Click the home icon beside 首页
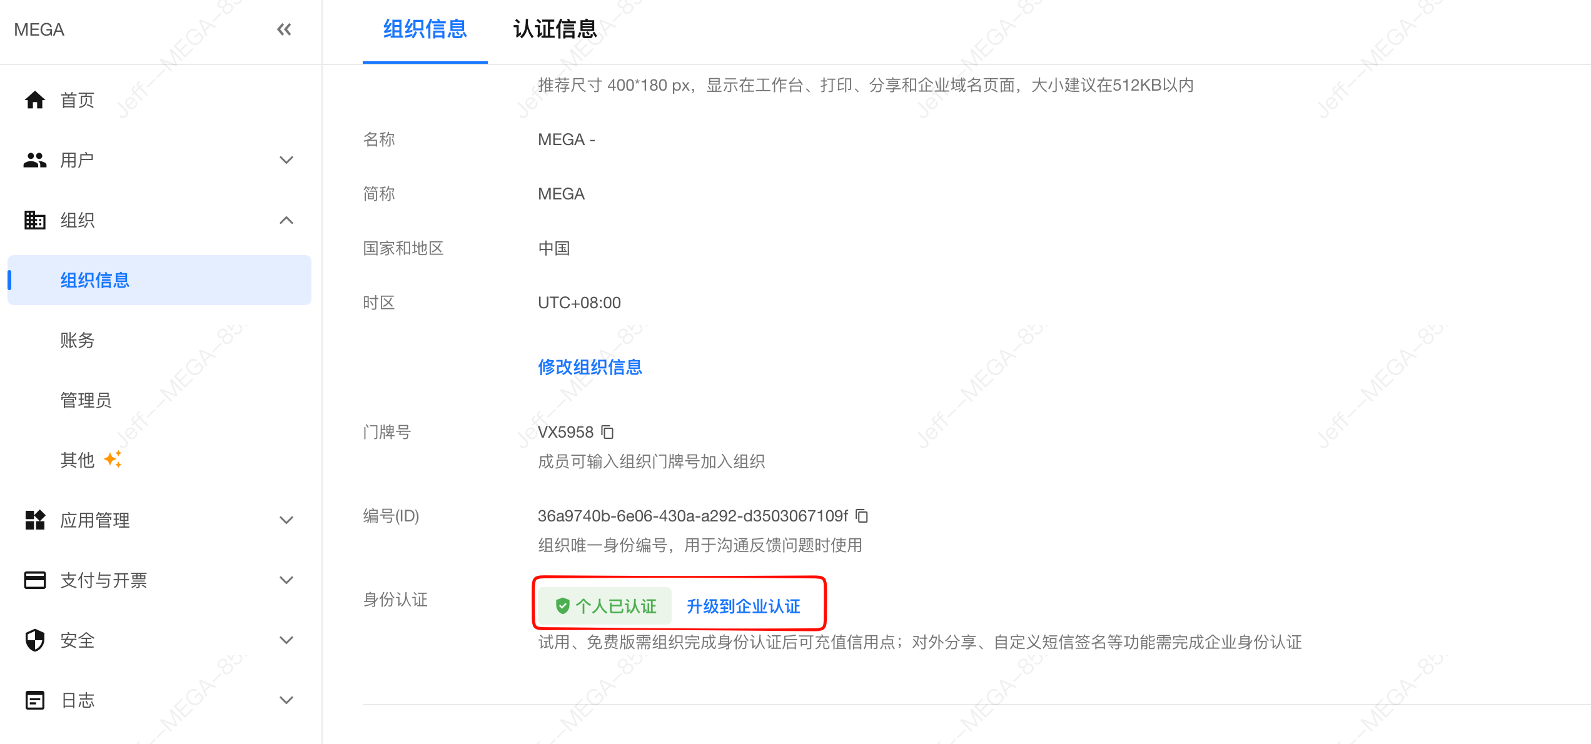Viewport: 1591px width, 744px height. coord(35,100)
